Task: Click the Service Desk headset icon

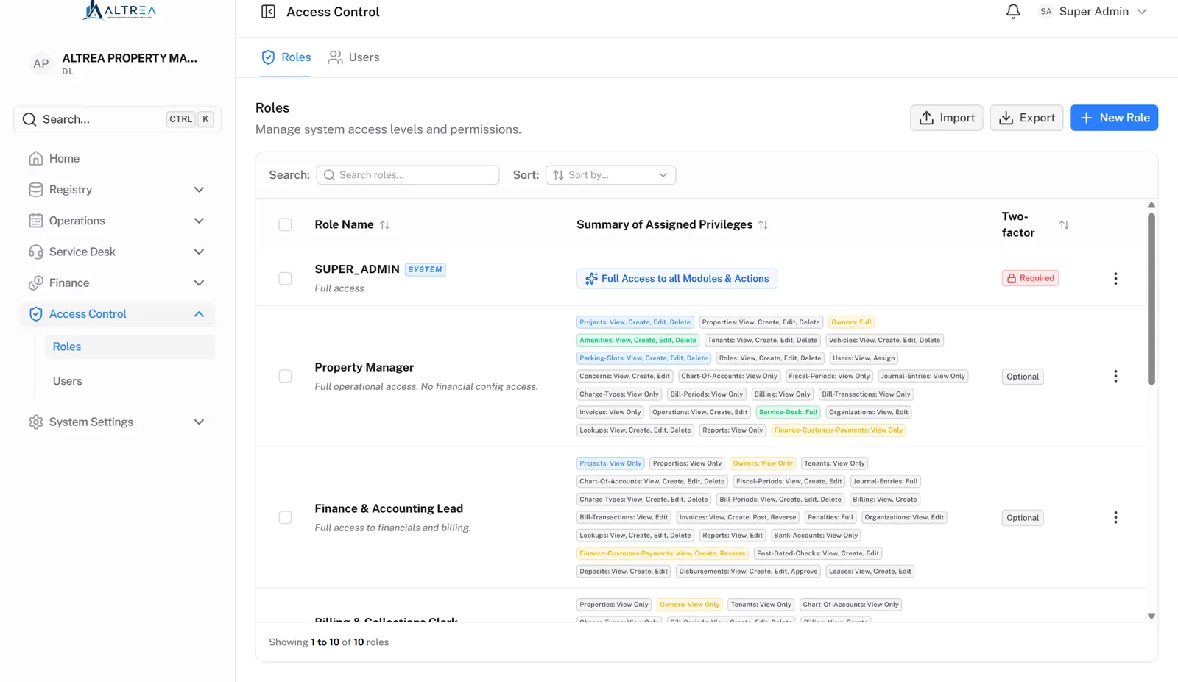Action: (35, 252)
